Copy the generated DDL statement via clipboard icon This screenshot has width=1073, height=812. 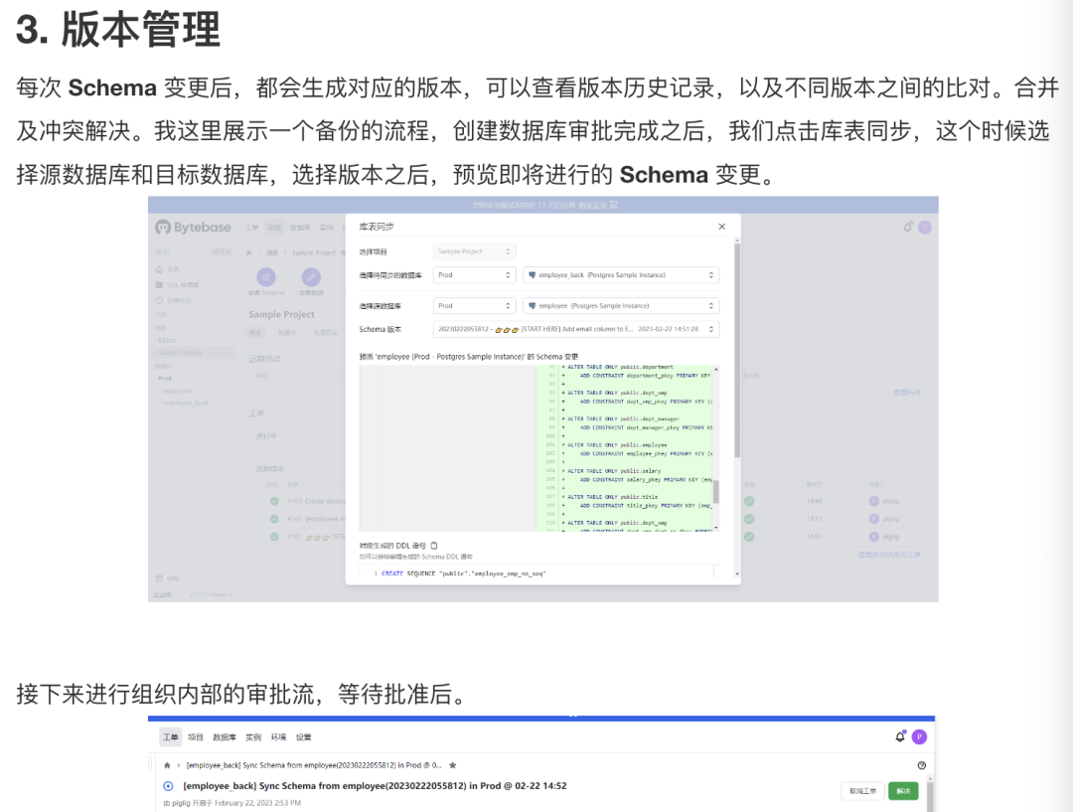point(434,546)
